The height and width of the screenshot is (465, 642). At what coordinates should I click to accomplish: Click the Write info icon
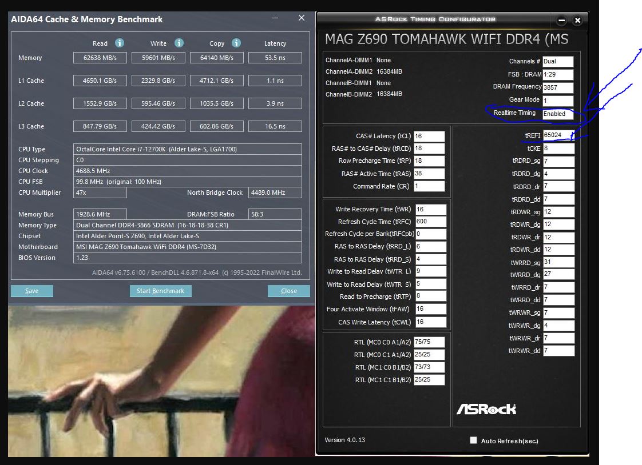(x=179, y=43)
